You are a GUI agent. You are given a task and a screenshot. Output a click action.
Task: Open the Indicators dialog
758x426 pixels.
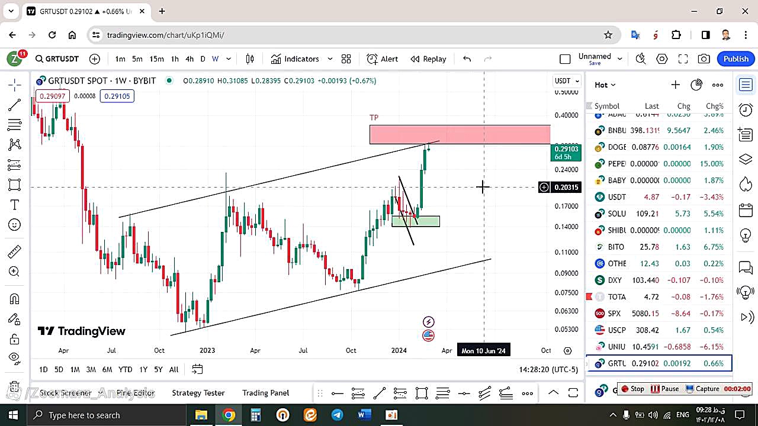coord(295,59)
